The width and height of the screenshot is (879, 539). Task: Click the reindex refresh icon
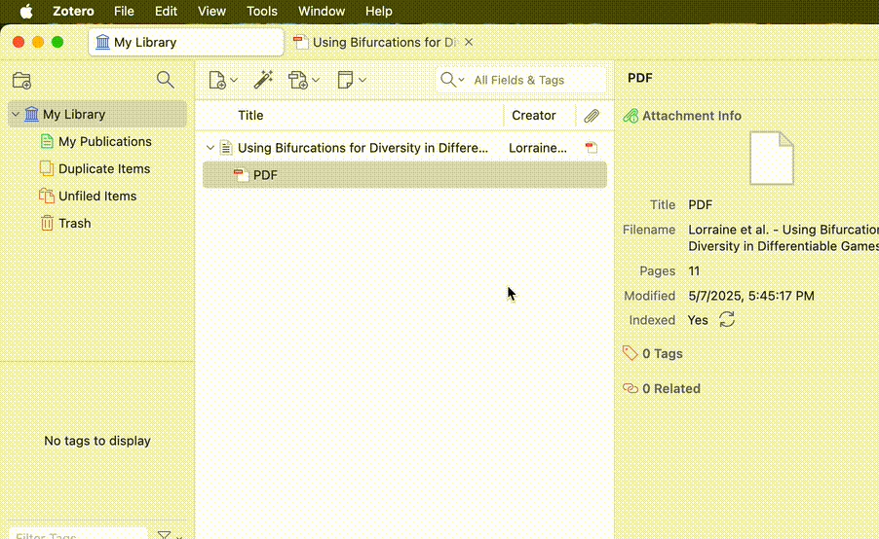click(x=727, y=319)
